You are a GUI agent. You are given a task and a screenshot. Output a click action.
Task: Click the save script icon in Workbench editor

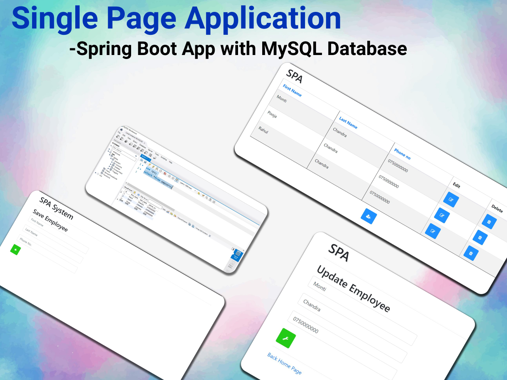coord(145,162)
